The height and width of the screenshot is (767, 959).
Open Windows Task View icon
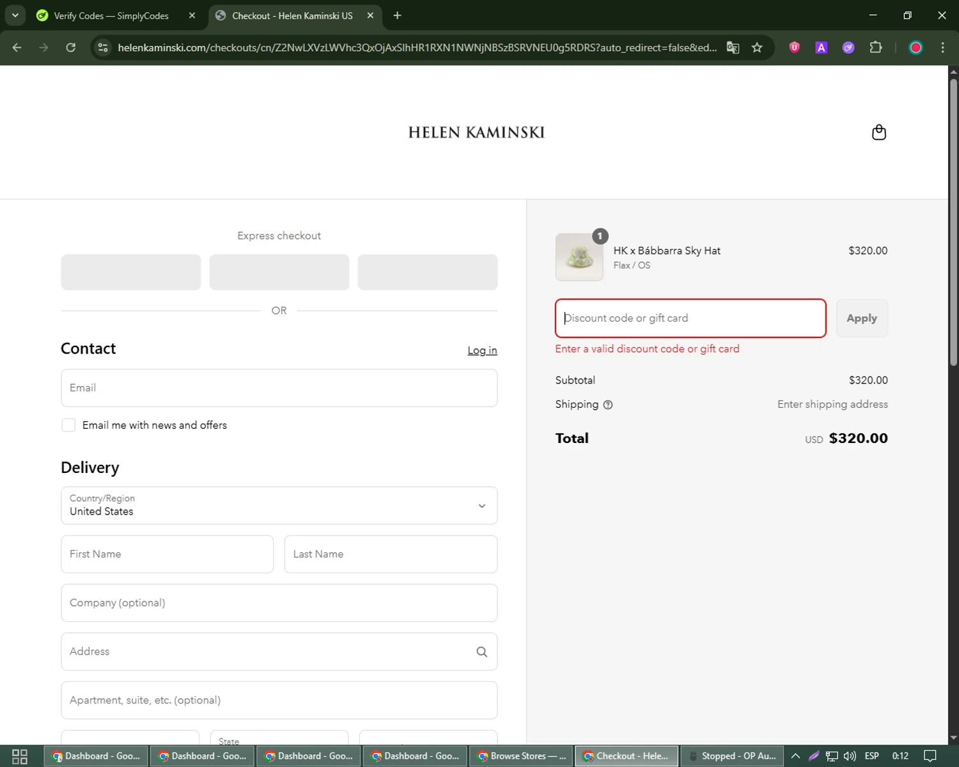coord(20,756)
